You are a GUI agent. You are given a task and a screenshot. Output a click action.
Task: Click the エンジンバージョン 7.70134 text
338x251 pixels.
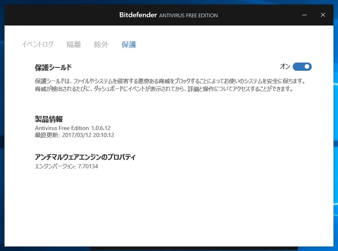point(66,166)
